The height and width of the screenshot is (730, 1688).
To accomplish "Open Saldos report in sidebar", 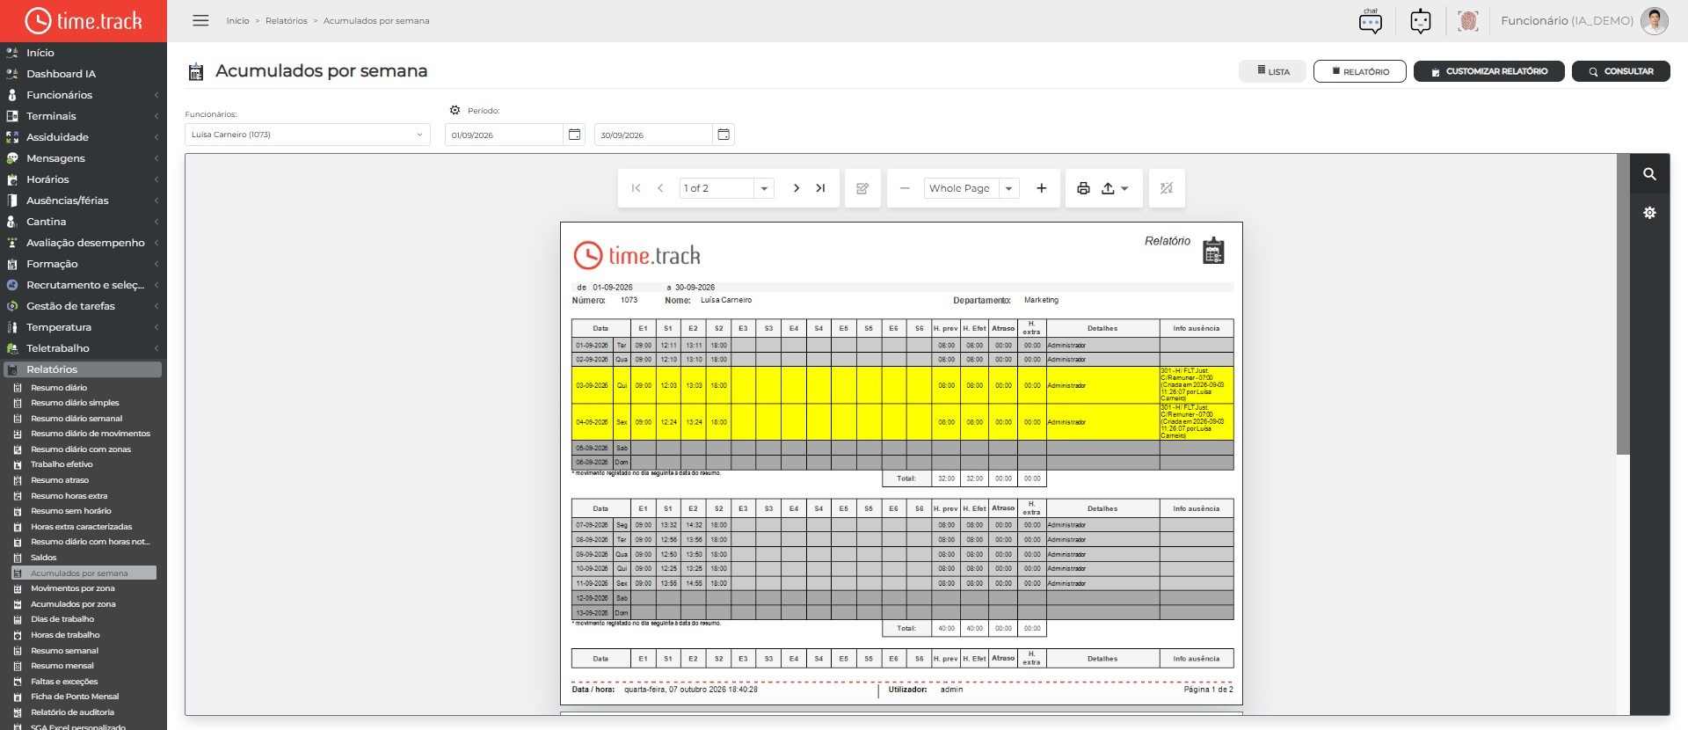I will pos(44,558).
